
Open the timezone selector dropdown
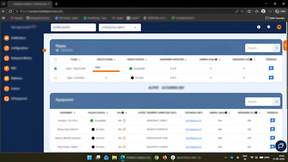click(120, 27)
